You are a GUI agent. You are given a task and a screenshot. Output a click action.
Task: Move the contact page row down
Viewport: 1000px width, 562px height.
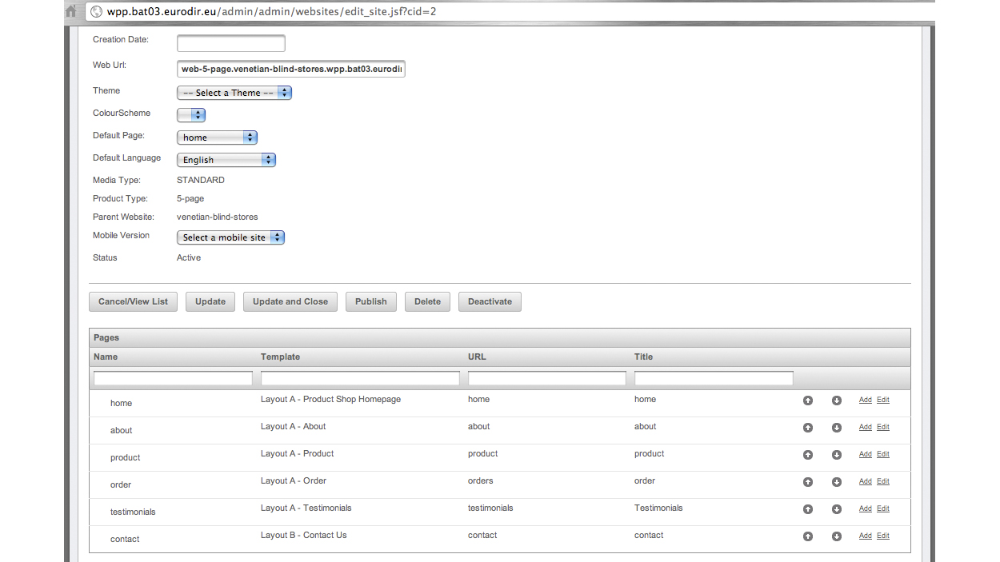click(x=836, y=536)
